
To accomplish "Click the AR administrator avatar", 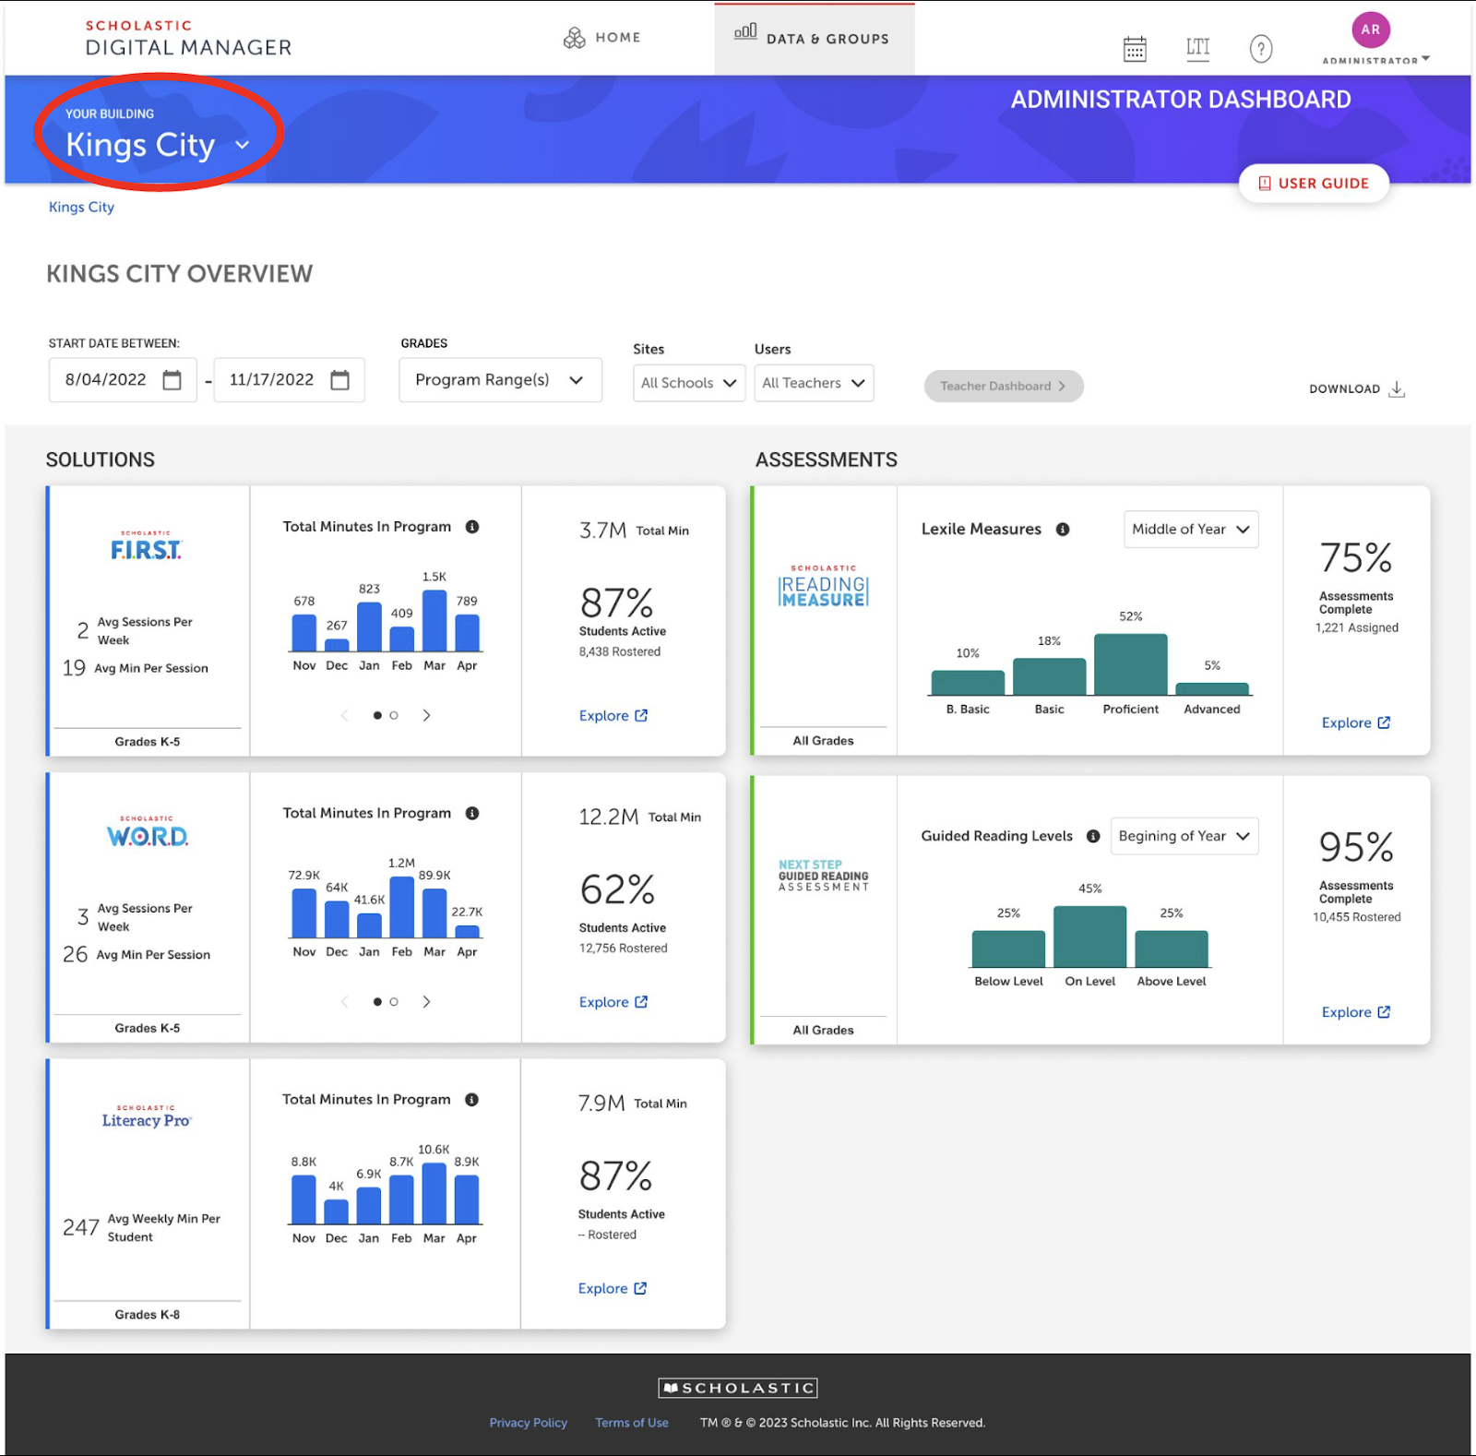I will click(x=1371, y=30).
